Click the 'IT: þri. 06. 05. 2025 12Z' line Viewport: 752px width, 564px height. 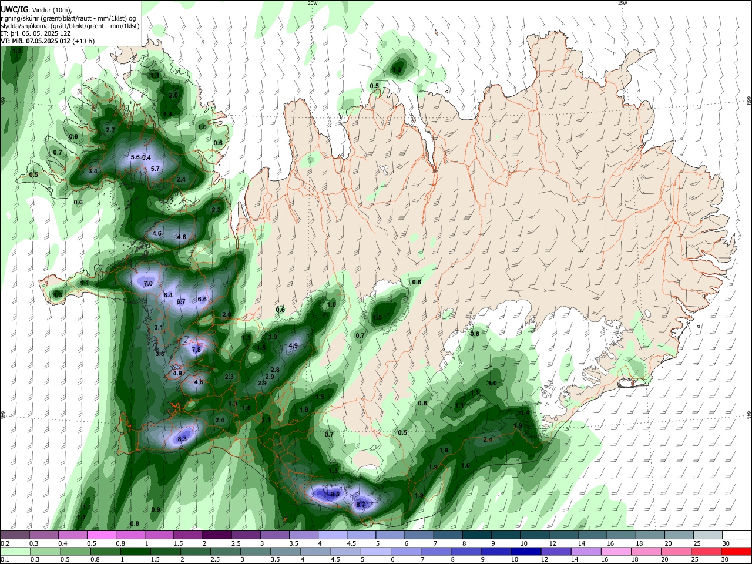[x=36, y=33]
